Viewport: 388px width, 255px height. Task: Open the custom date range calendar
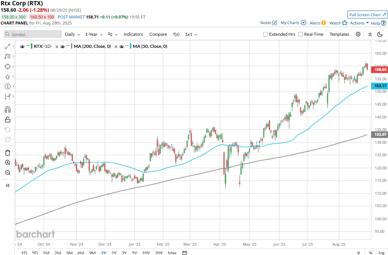pyautogui.click(x=184, y=253)
